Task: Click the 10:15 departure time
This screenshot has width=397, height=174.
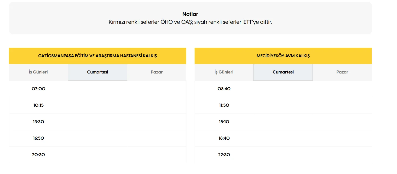Action: (x=38, y=105)
